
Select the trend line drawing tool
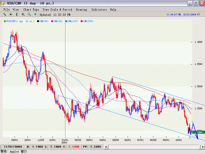click(5, 14)
